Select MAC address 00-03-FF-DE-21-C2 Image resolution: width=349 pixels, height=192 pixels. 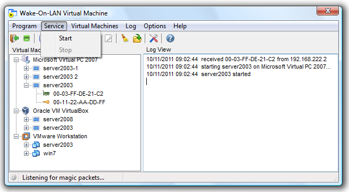78,94
